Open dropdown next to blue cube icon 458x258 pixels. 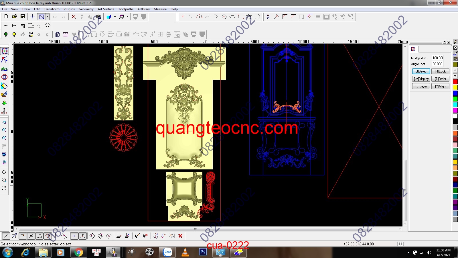115,17
